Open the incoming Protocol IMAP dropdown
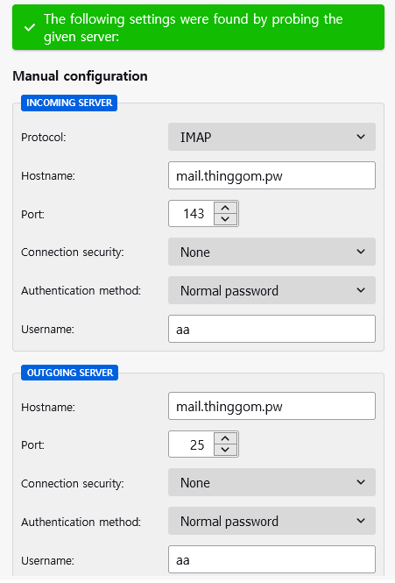Viewport: 395px width, 583px height. 272,137
